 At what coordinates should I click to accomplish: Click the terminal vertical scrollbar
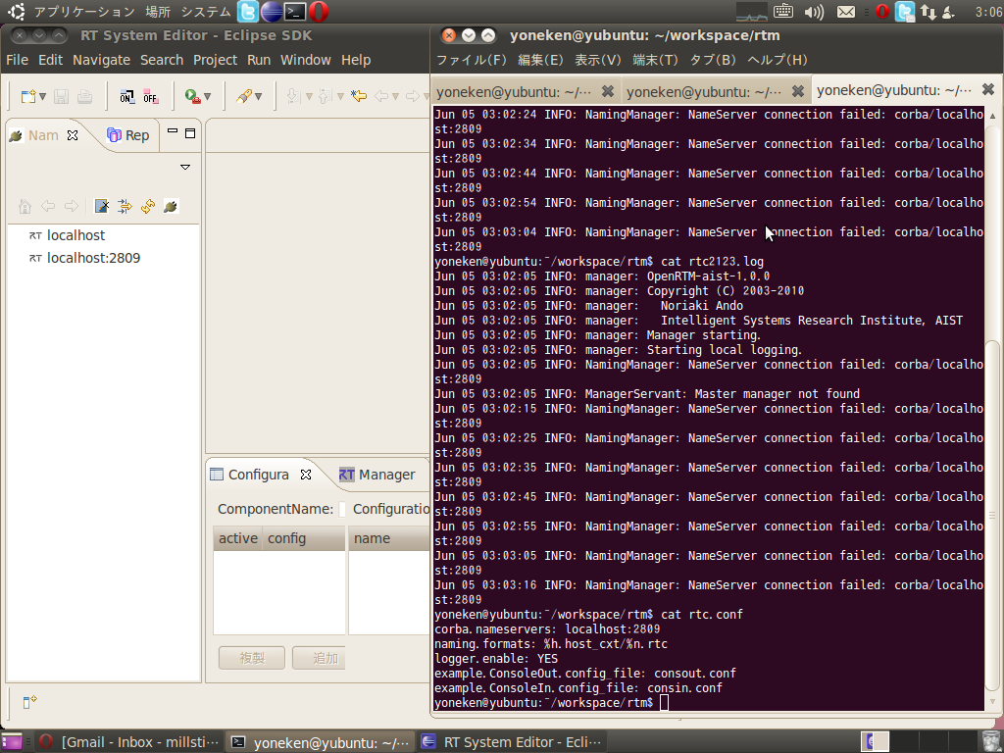pos(992,516)
